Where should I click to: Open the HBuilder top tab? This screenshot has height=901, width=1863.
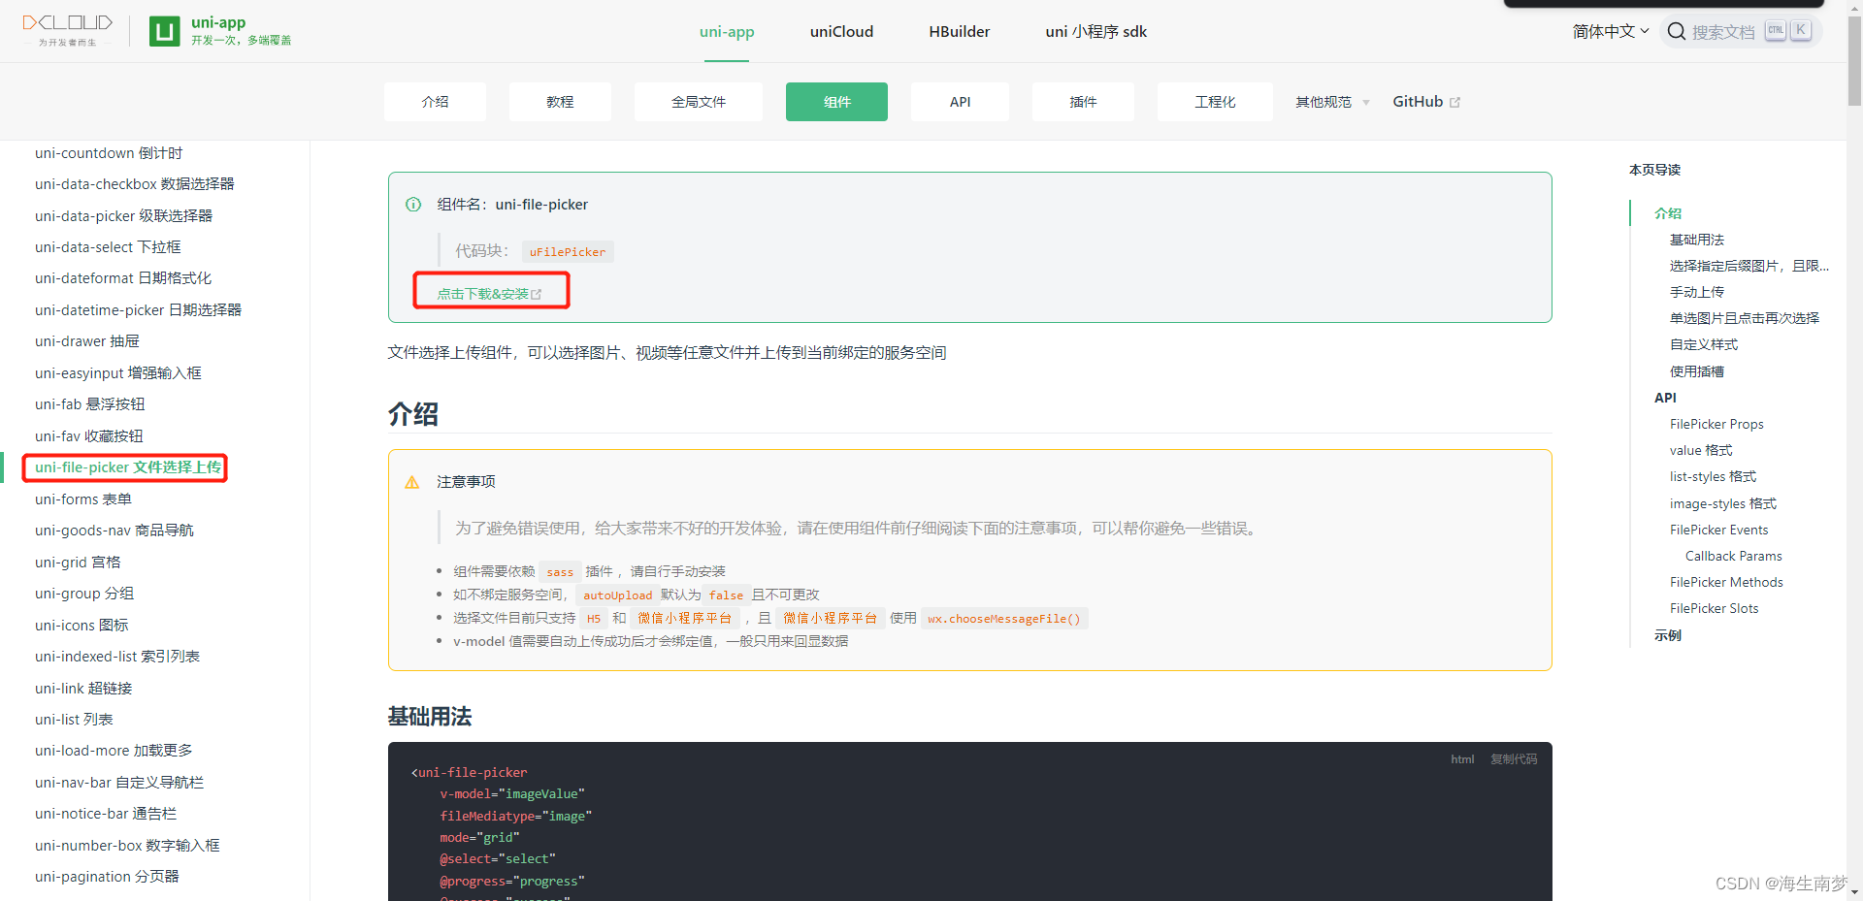tap(959, 32)
